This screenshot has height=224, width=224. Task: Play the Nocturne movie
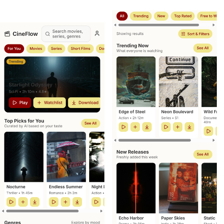point(11,202)
